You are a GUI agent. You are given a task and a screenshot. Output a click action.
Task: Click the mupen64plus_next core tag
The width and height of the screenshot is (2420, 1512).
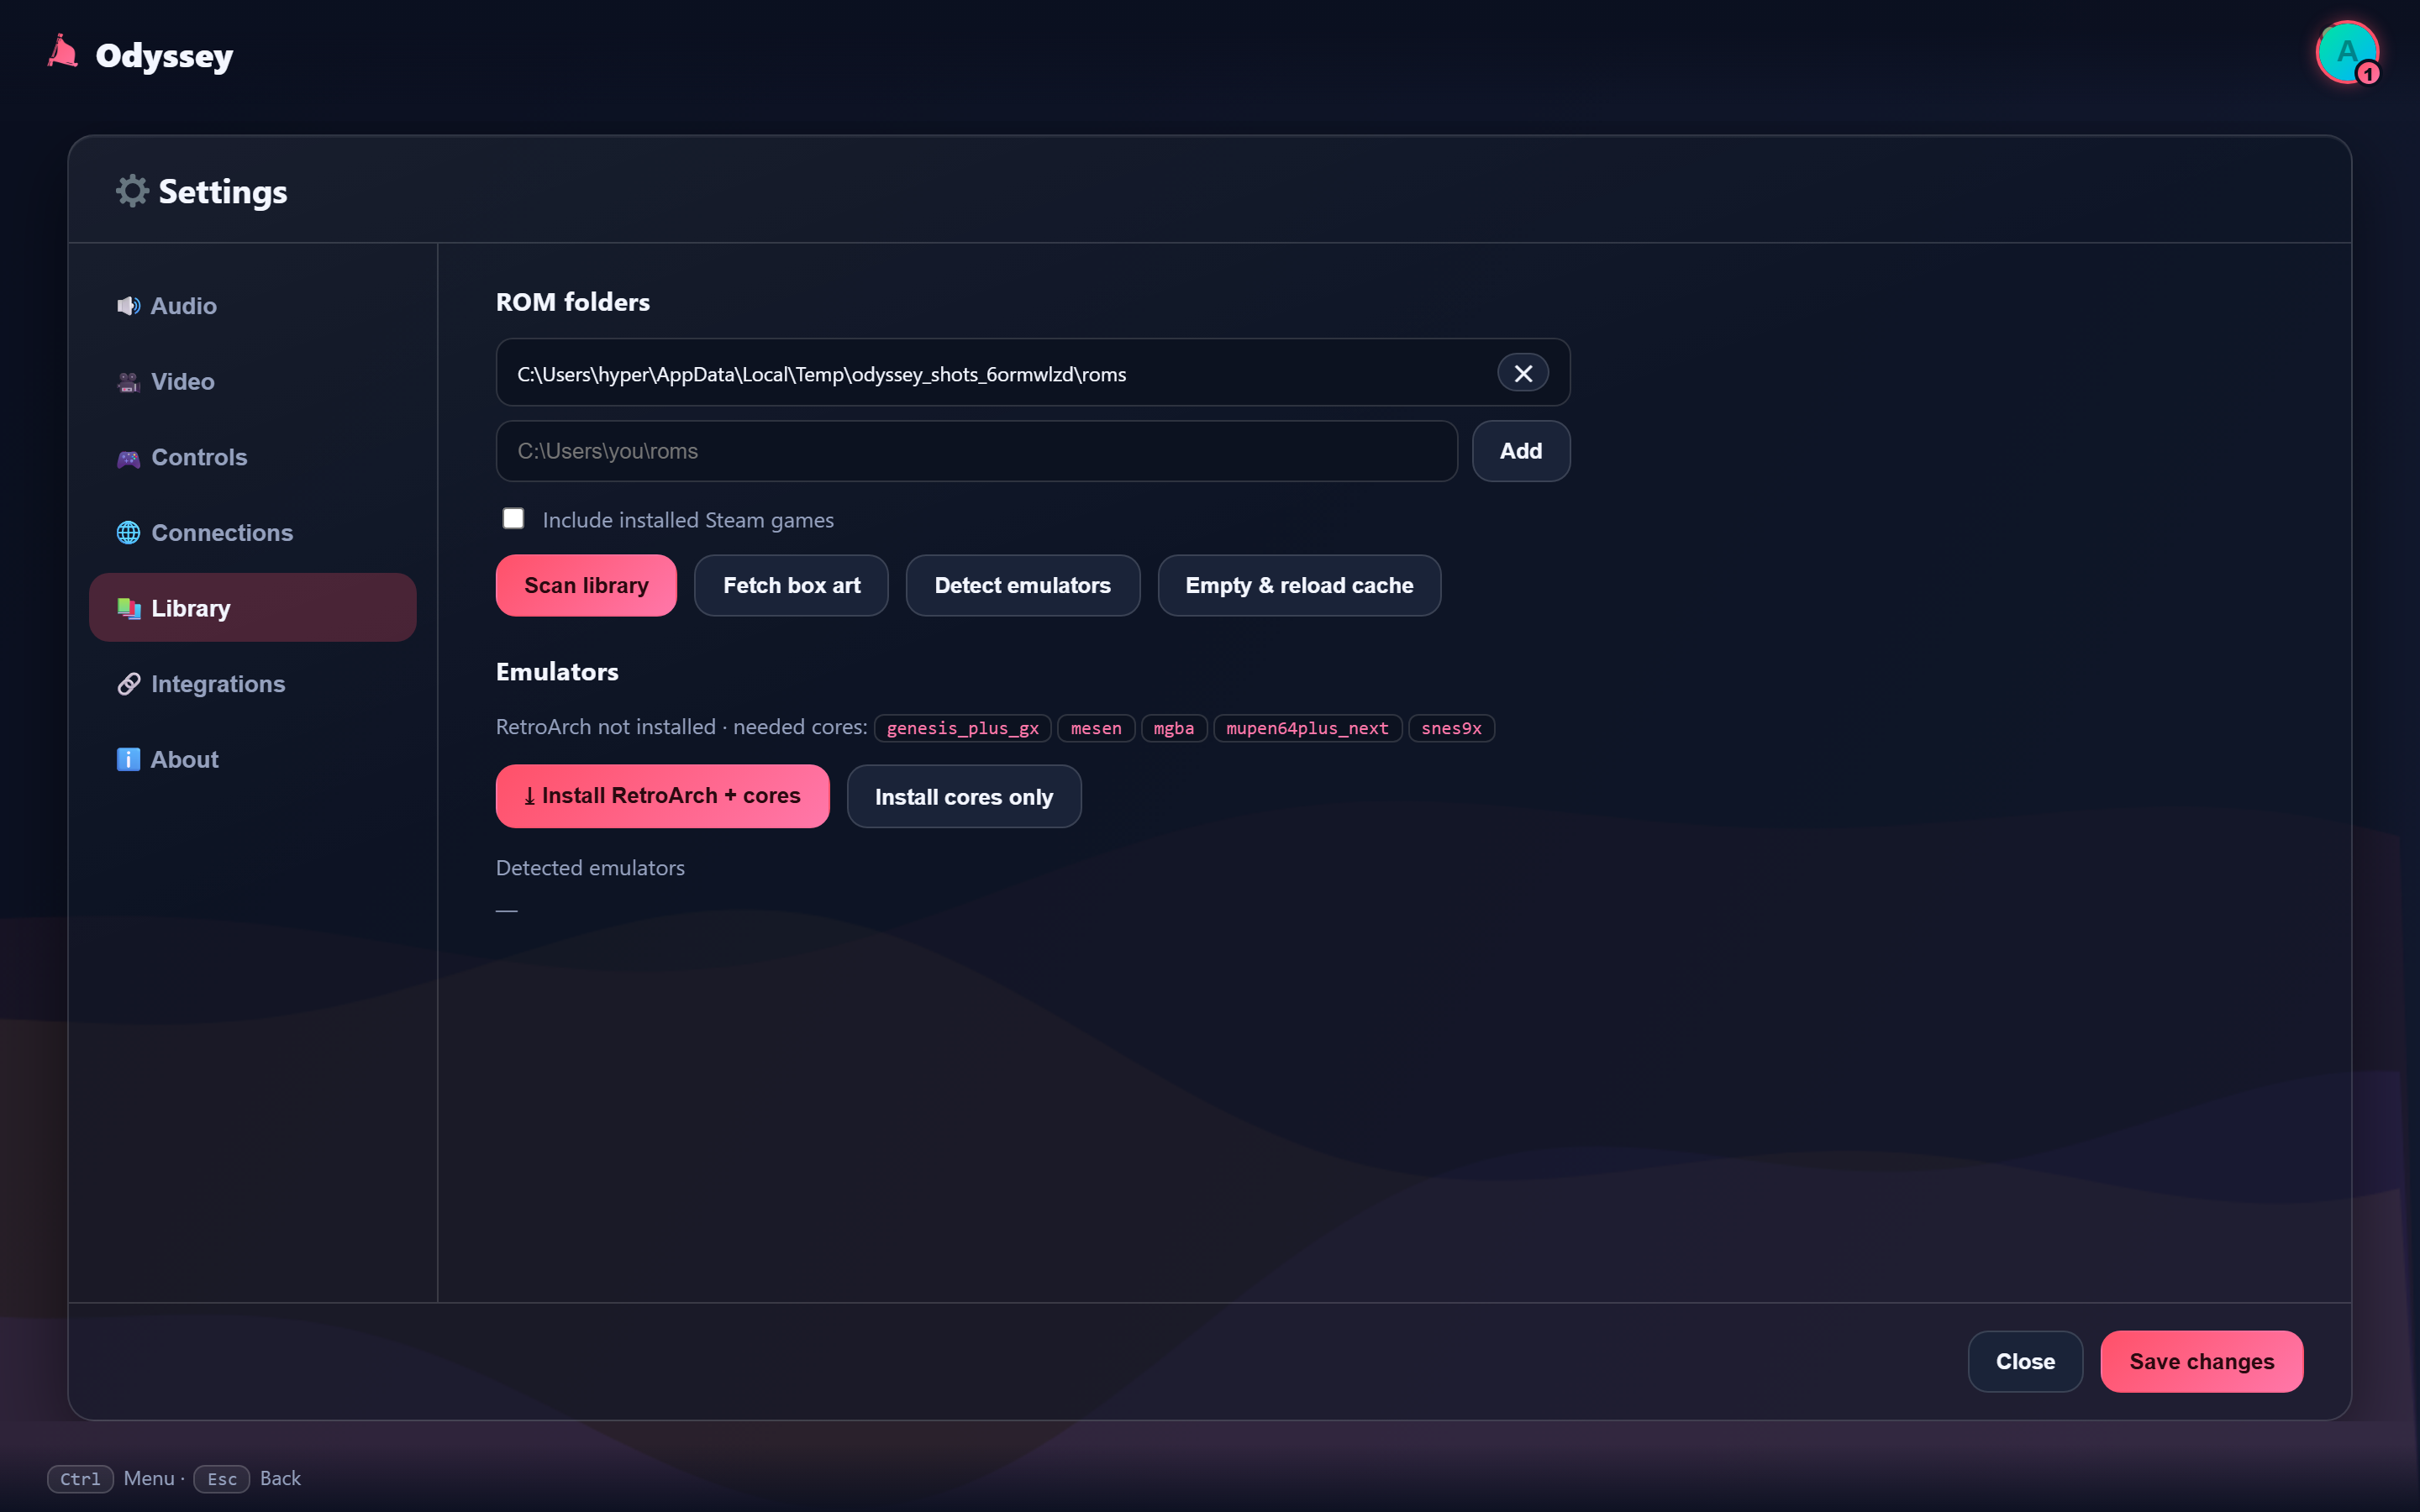point(1307,728)
